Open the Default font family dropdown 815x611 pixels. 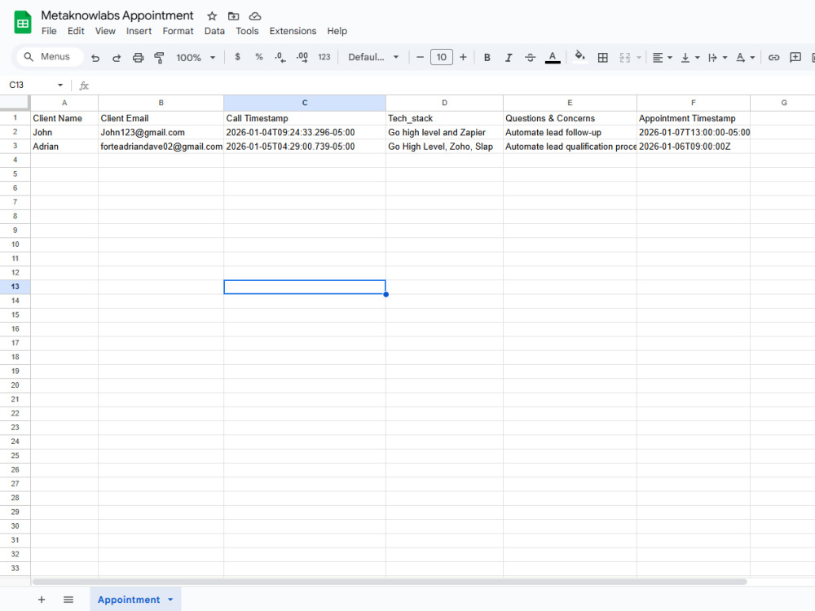pyautogui.click(x=373, y=57)
